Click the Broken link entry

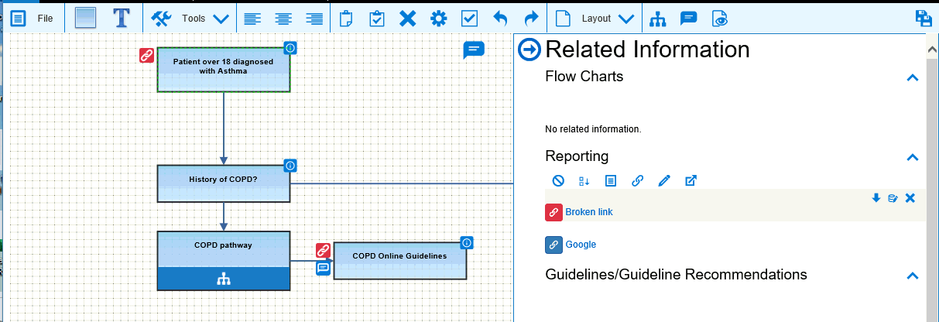[588, 212]
